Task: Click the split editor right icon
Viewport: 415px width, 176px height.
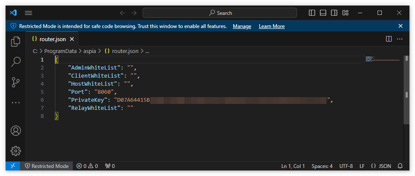Action: (389, 39)
